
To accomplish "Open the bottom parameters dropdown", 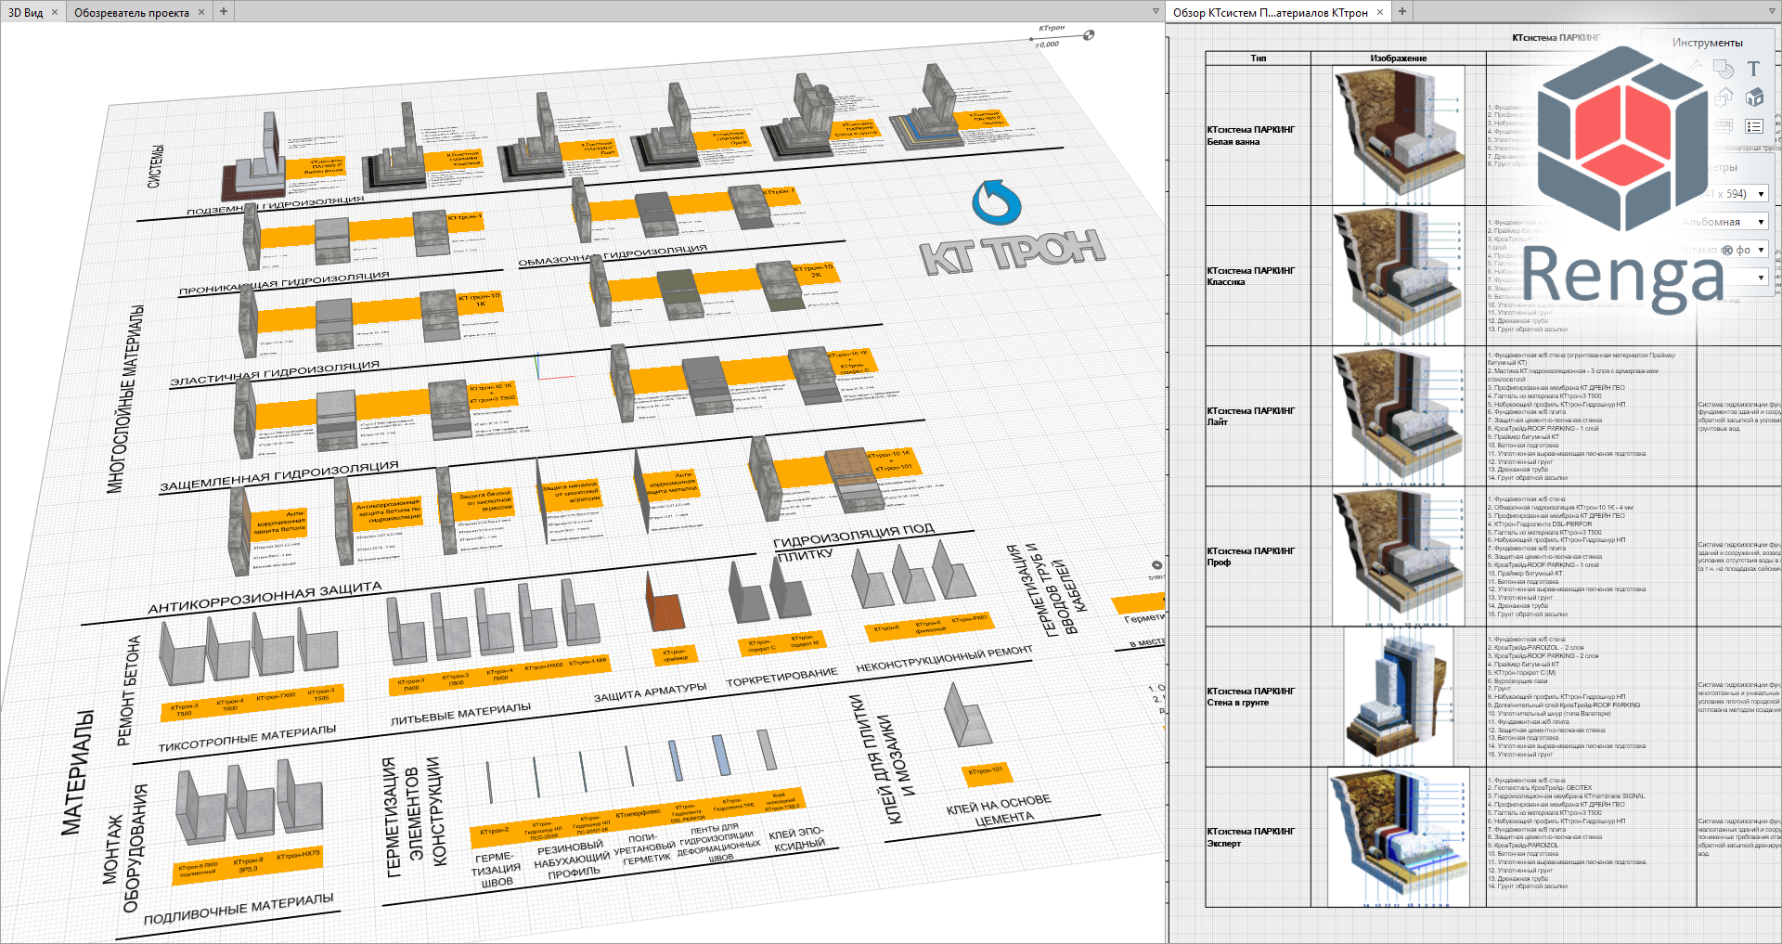I will 1762,278.
